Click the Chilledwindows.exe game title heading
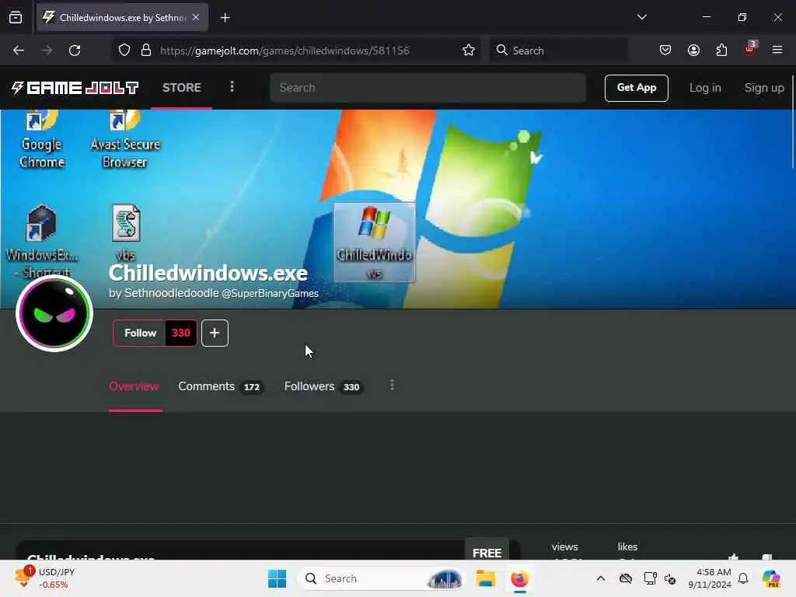 pyautogui.click(x=208, y=273)
